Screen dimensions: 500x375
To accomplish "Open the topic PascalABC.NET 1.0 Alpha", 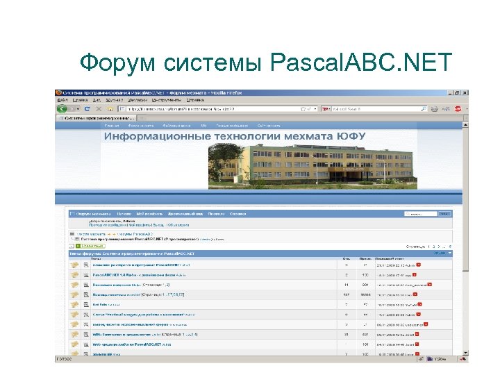I will point(133,275).
